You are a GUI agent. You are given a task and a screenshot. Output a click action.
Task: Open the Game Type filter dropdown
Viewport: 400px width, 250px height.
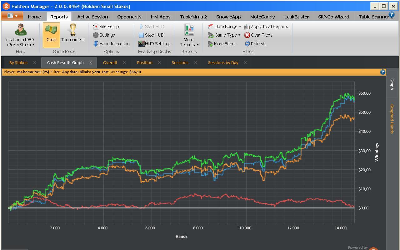point(224,35)
